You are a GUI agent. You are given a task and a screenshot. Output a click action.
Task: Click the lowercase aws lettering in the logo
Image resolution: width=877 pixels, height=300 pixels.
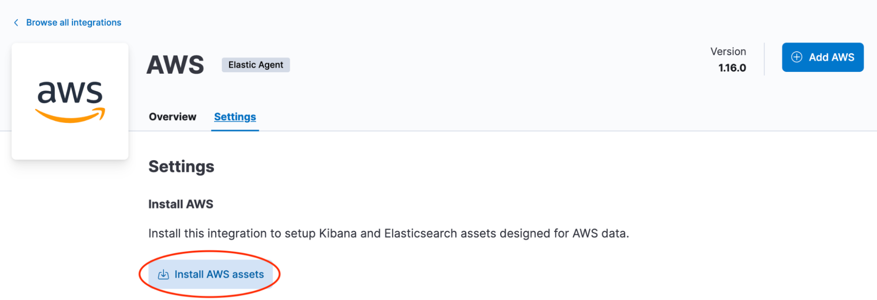point(70,92)
